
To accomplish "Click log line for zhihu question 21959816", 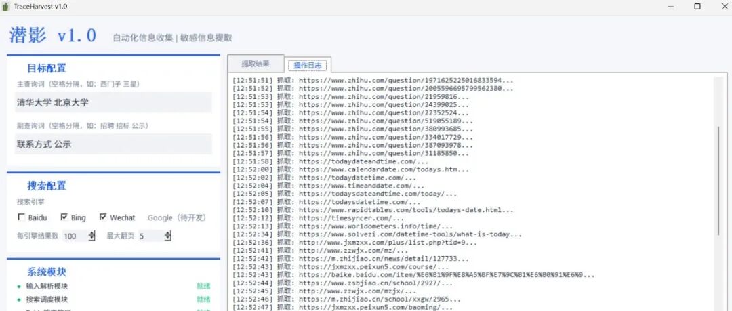I will [x=350, y=97].
